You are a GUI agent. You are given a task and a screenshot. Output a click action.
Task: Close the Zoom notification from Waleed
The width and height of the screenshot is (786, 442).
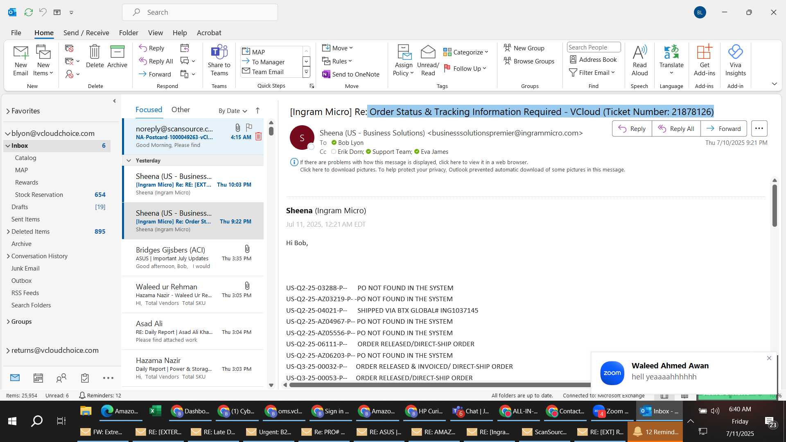769,358
